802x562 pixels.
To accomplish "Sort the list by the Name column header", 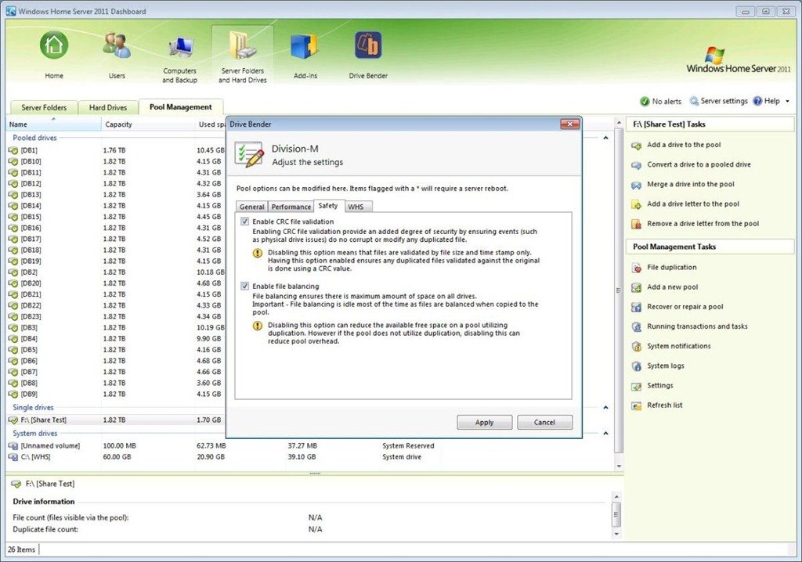I will [x=53, y=124].
